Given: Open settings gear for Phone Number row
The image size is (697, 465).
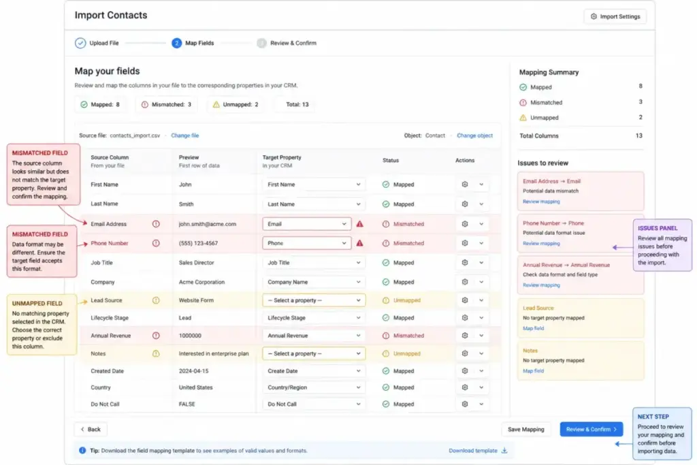Looking at the screenshot, I should coord(464,243).
